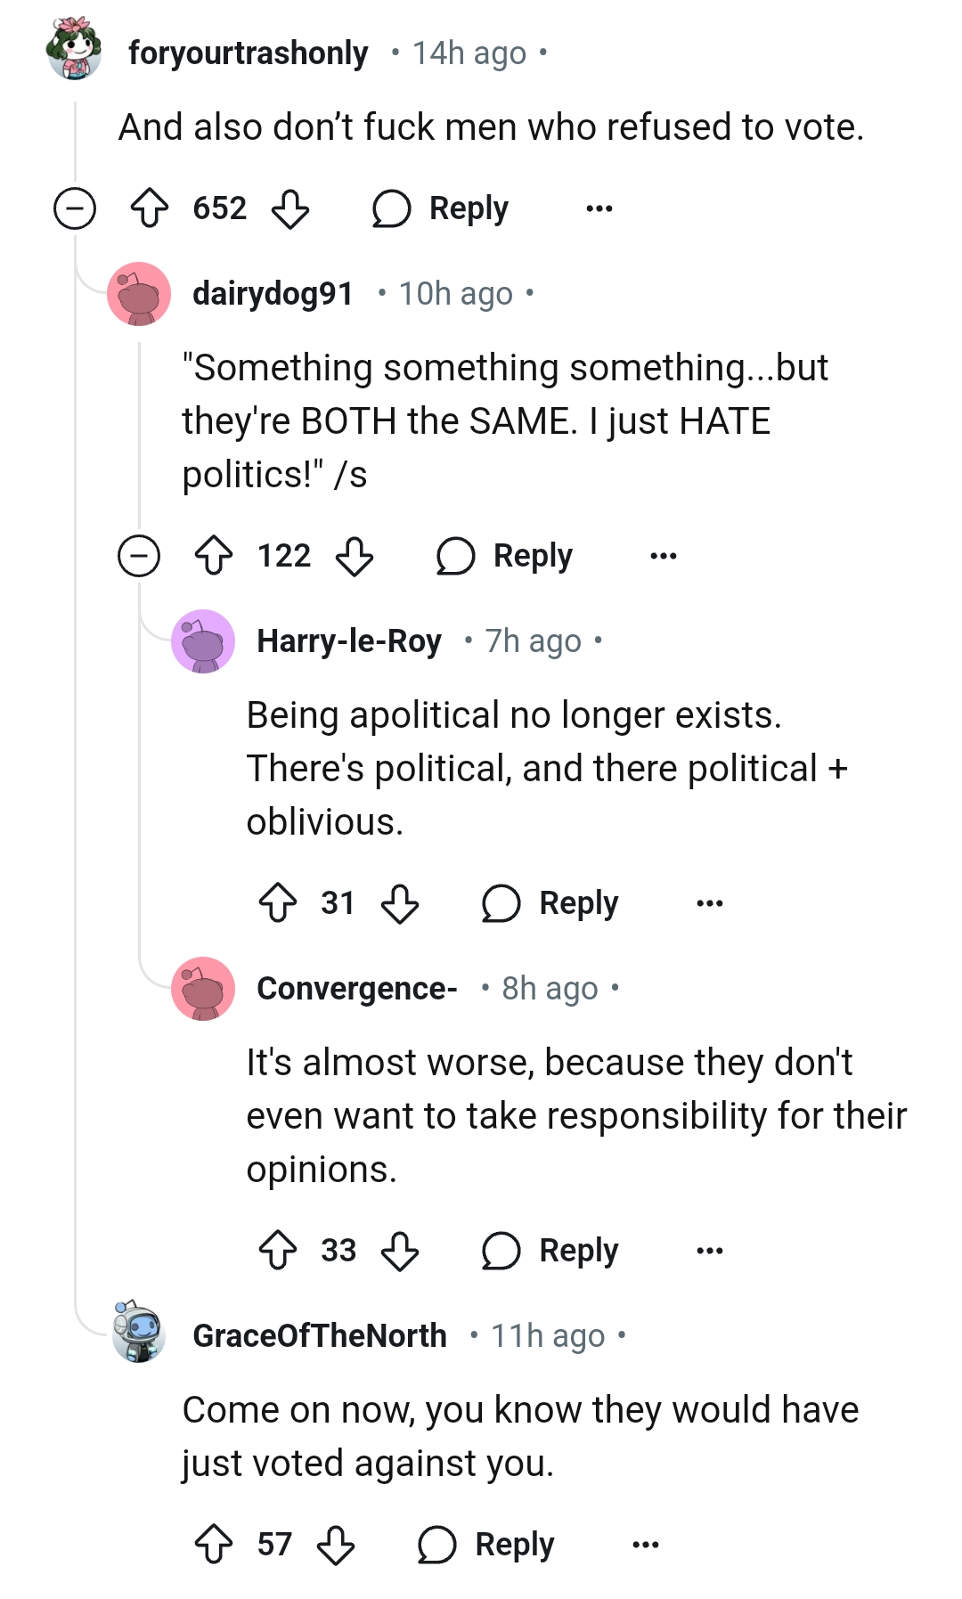Click GraceOfTheNorth's astronaut avatar
Viewport: 962px width, 1599px height.
(139, 1333)
